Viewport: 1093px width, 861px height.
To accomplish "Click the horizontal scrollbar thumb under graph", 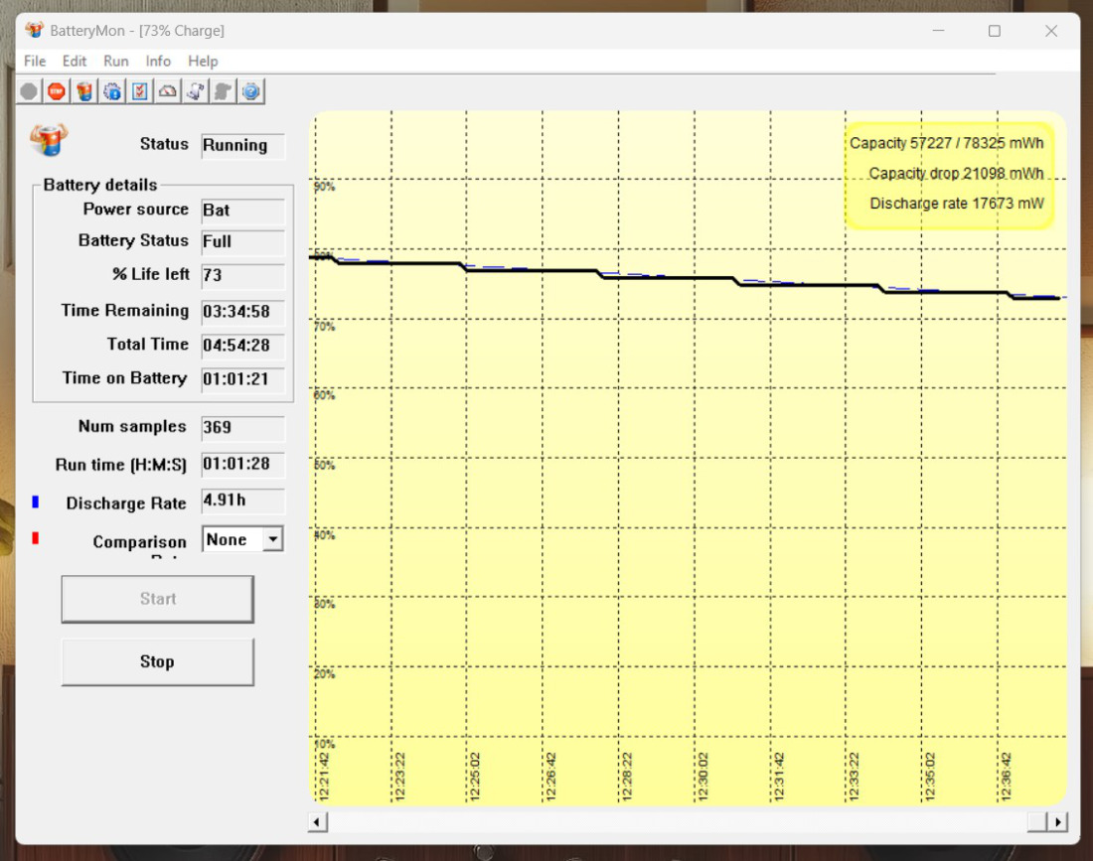I will pos(1037,822).
